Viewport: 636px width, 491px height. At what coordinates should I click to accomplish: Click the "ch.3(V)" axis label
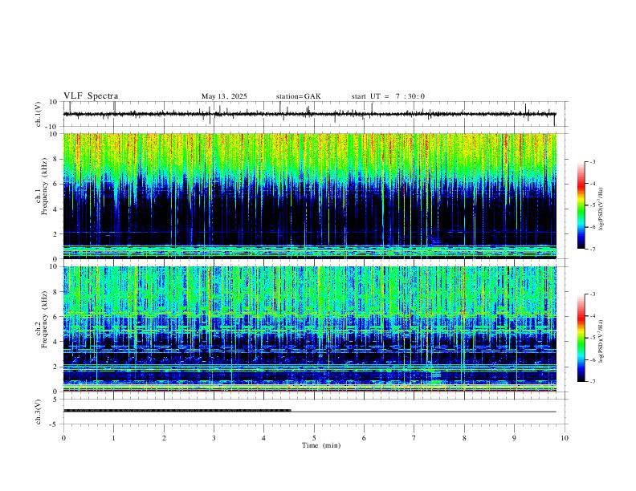[39, 412]
